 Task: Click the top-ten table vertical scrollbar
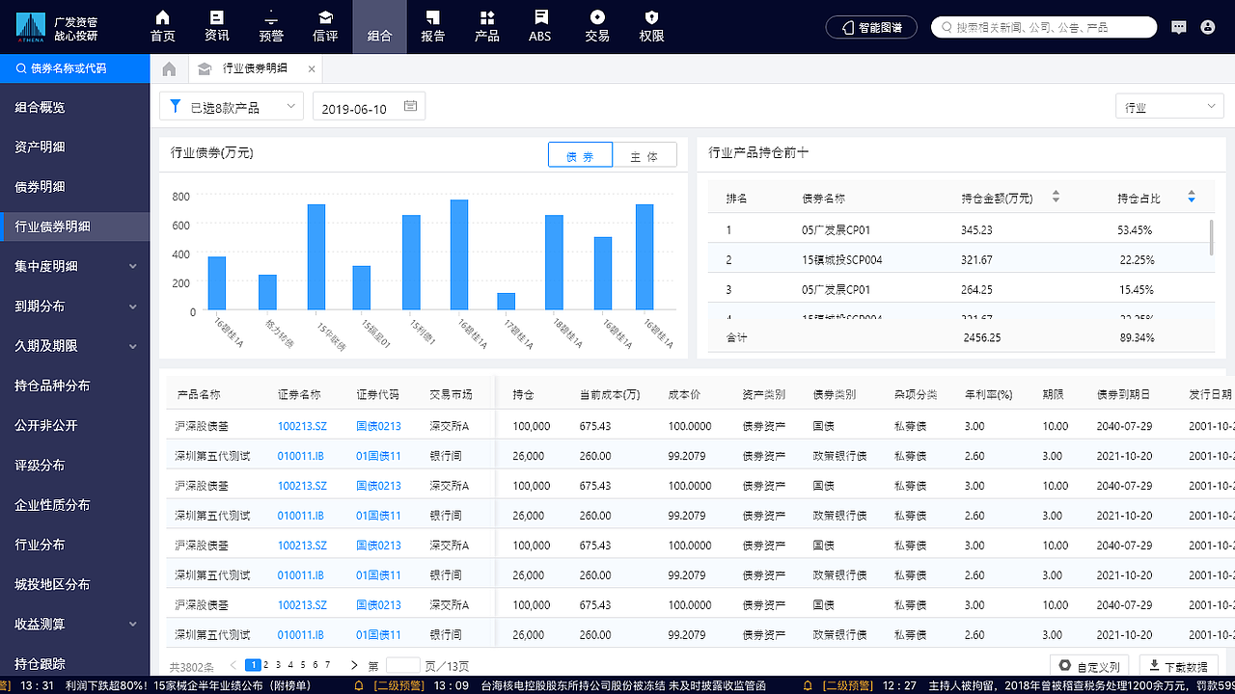(x=1212, y=237)
